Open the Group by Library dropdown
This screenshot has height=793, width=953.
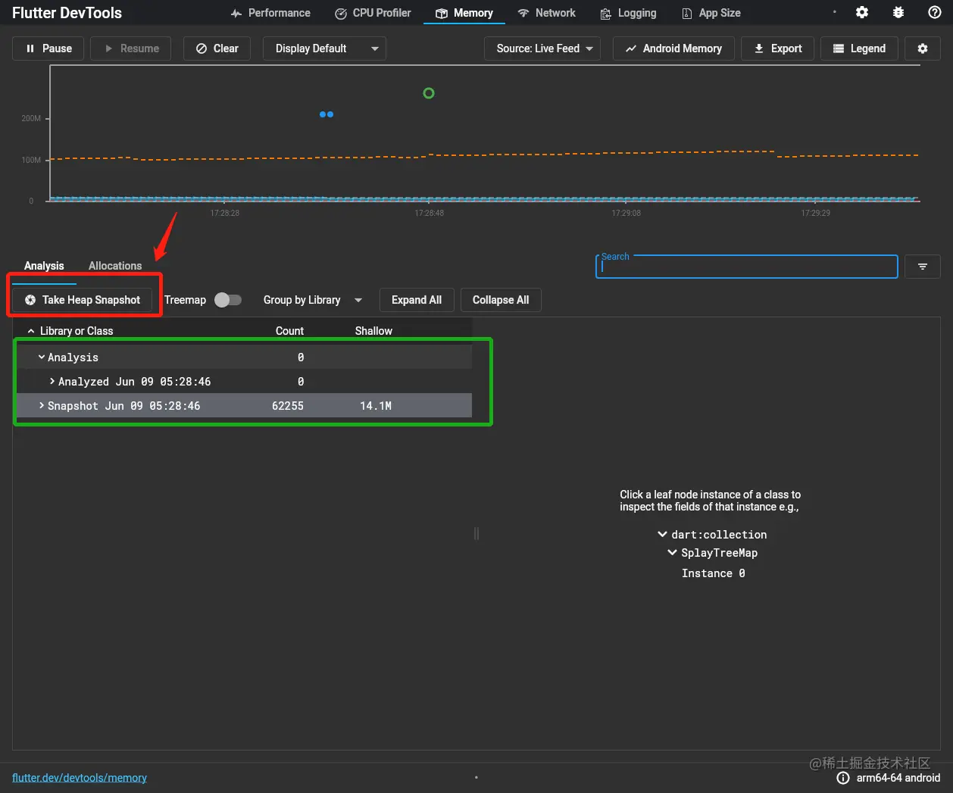[x=313, y=300]
